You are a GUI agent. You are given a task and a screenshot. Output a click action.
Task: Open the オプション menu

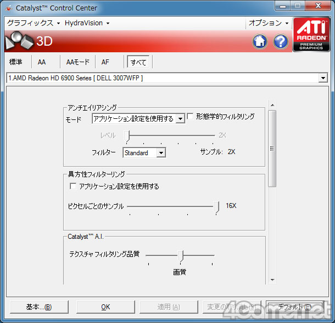point(269,23)
